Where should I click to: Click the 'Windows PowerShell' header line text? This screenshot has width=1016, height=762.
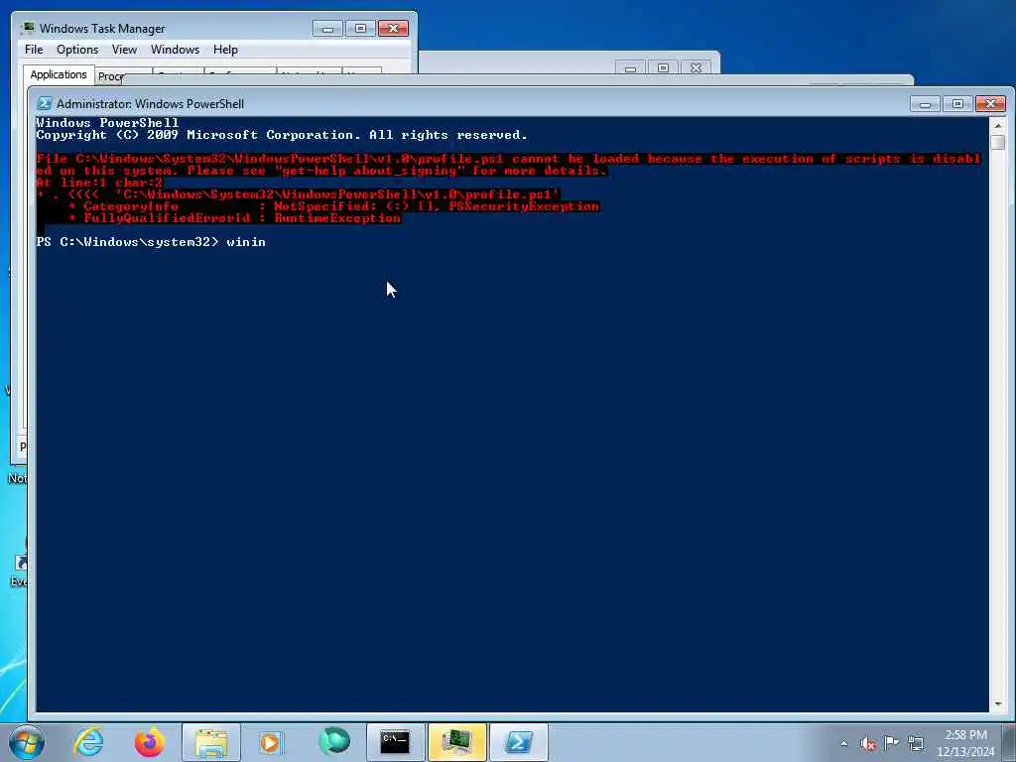point(107,123)
